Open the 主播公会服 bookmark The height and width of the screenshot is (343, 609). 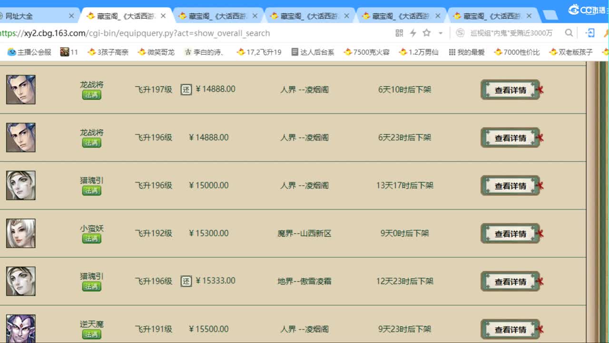(x=29, y=52)
